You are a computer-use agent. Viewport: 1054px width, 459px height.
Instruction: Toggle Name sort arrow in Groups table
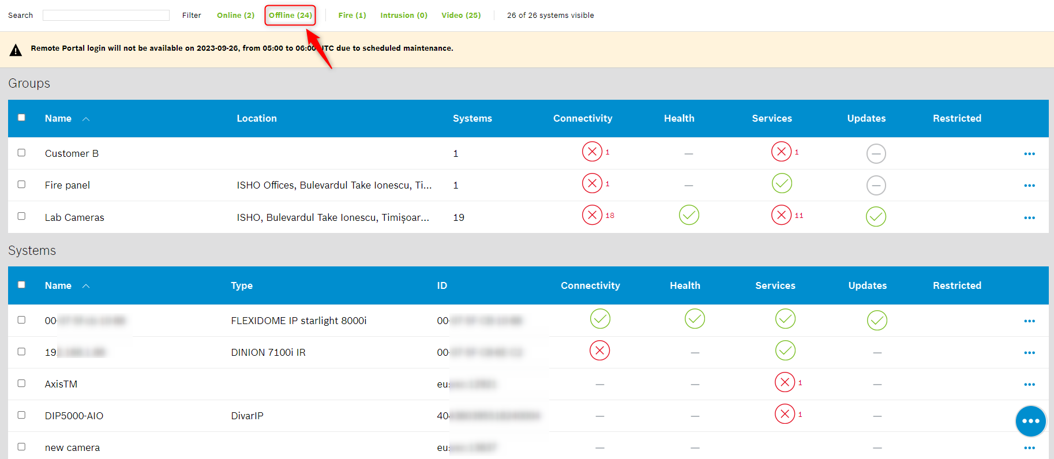[x=86, y=119]
